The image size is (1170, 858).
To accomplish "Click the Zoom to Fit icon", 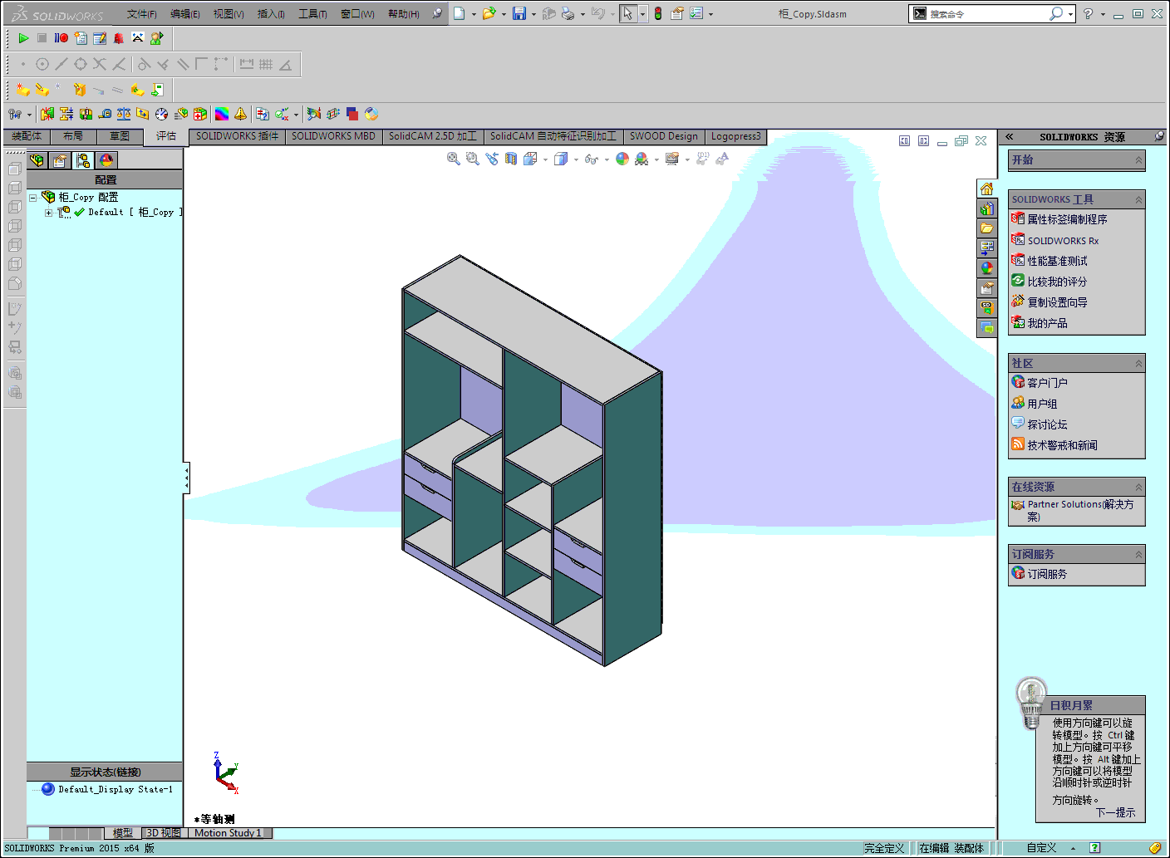I will point(454,159).
